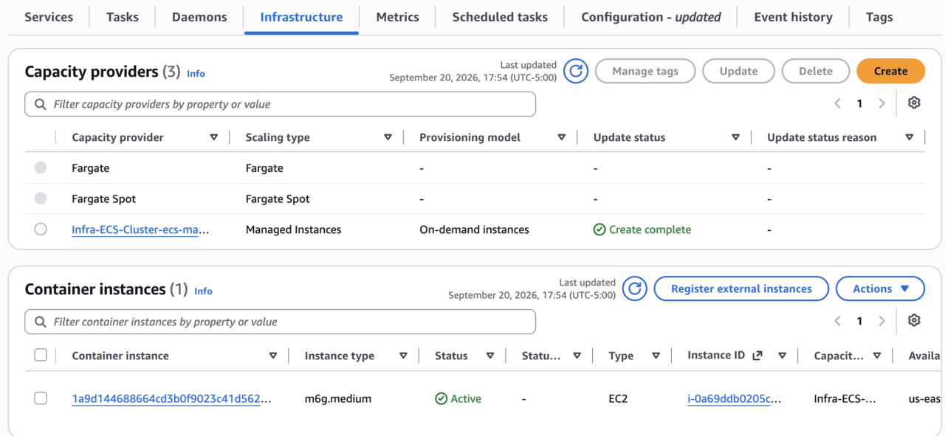Open the Scheduled tasks tab
The image size is (945, 436).
tap(500, 17)
